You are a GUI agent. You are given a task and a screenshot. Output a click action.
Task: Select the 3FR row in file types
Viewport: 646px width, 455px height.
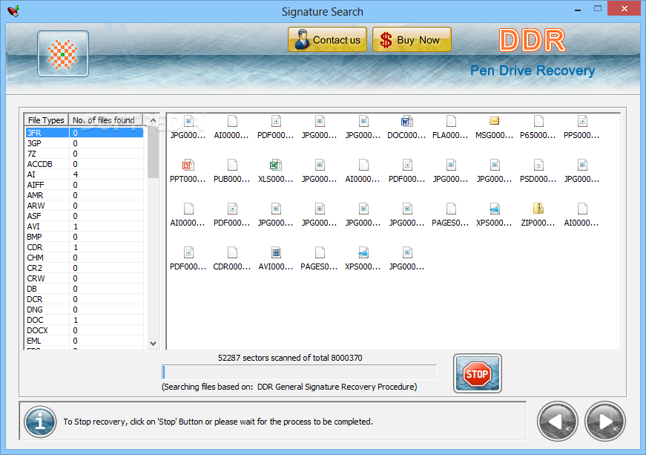coord(85,133)
